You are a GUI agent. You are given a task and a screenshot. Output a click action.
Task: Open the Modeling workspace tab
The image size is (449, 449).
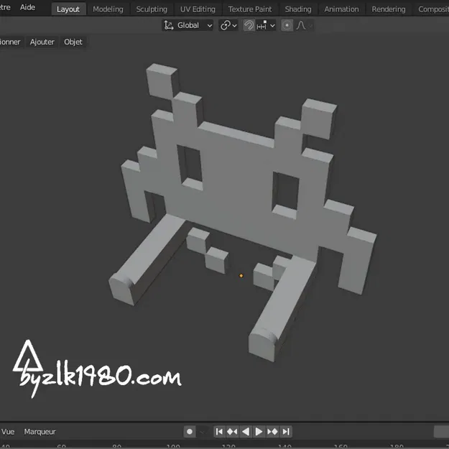pos(108,9)
